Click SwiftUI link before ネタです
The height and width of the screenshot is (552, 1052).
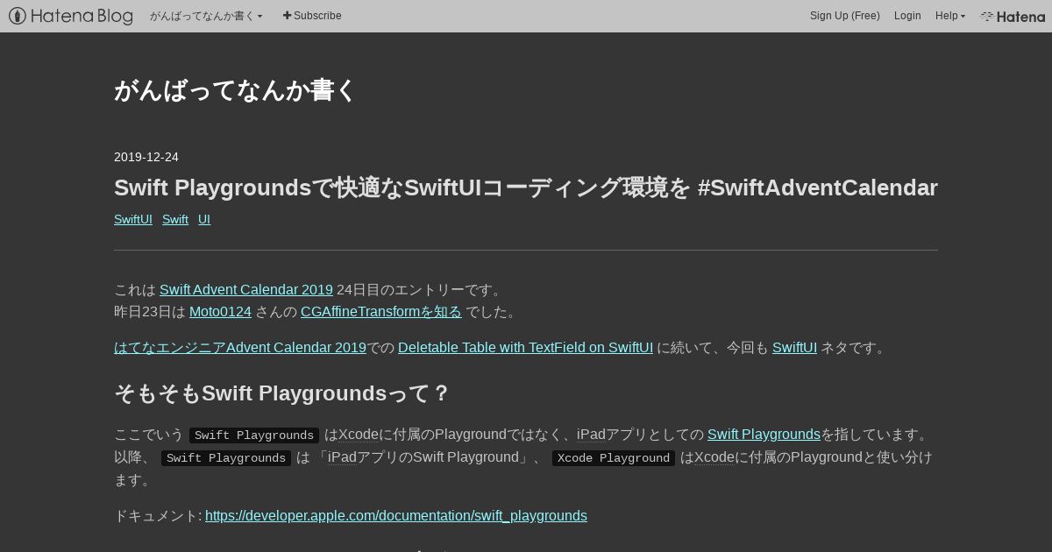click(794, 347)
